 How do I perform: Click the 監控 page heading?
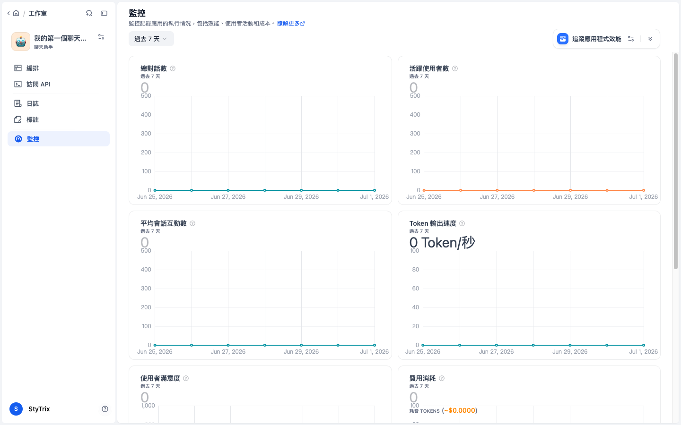coord(137,13)
